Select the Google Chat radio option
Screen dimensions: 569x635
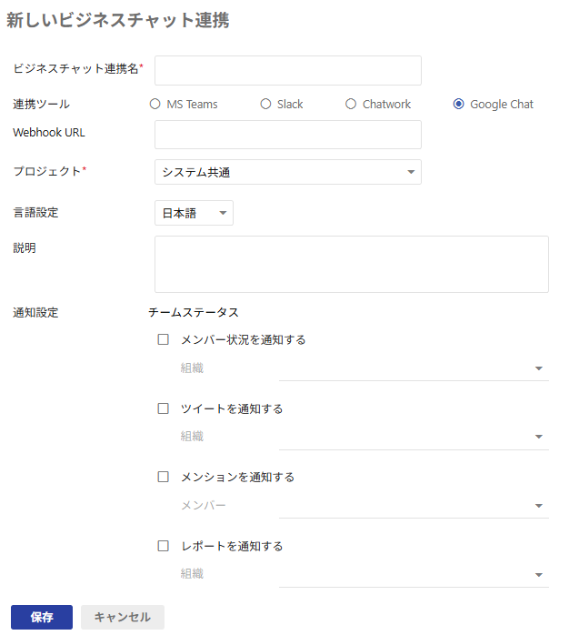pyautogui.click(x=458, y=104)
